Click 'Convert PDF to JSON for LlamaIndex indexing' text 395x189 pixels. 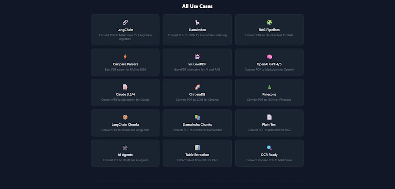pos(197,35)
